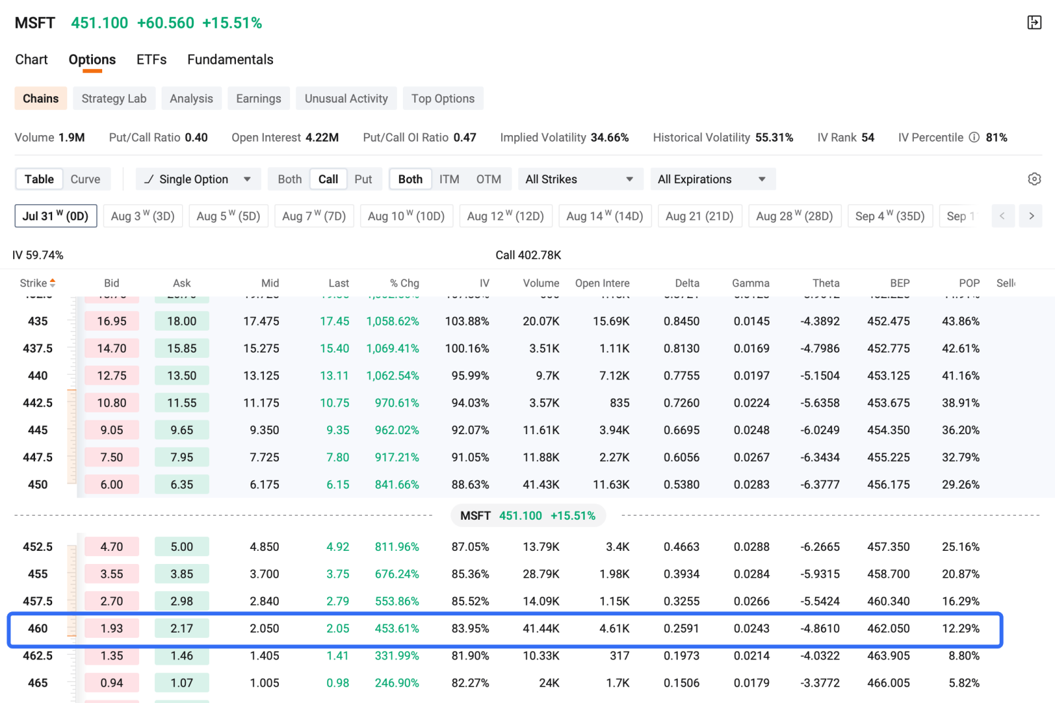Select the Aug 28 (28D) expiration
The width and height of the screenshot is (1055, 703).
(795, 216)
